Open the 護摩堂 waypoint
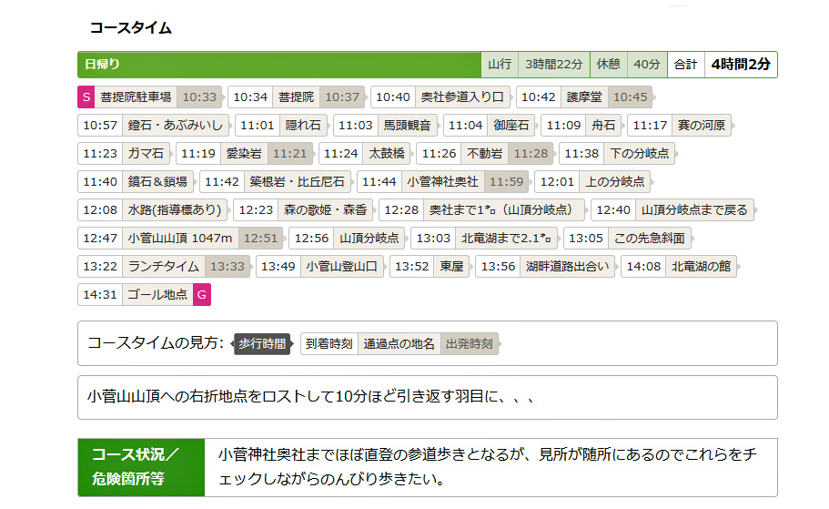 click(x=584, y=97)
